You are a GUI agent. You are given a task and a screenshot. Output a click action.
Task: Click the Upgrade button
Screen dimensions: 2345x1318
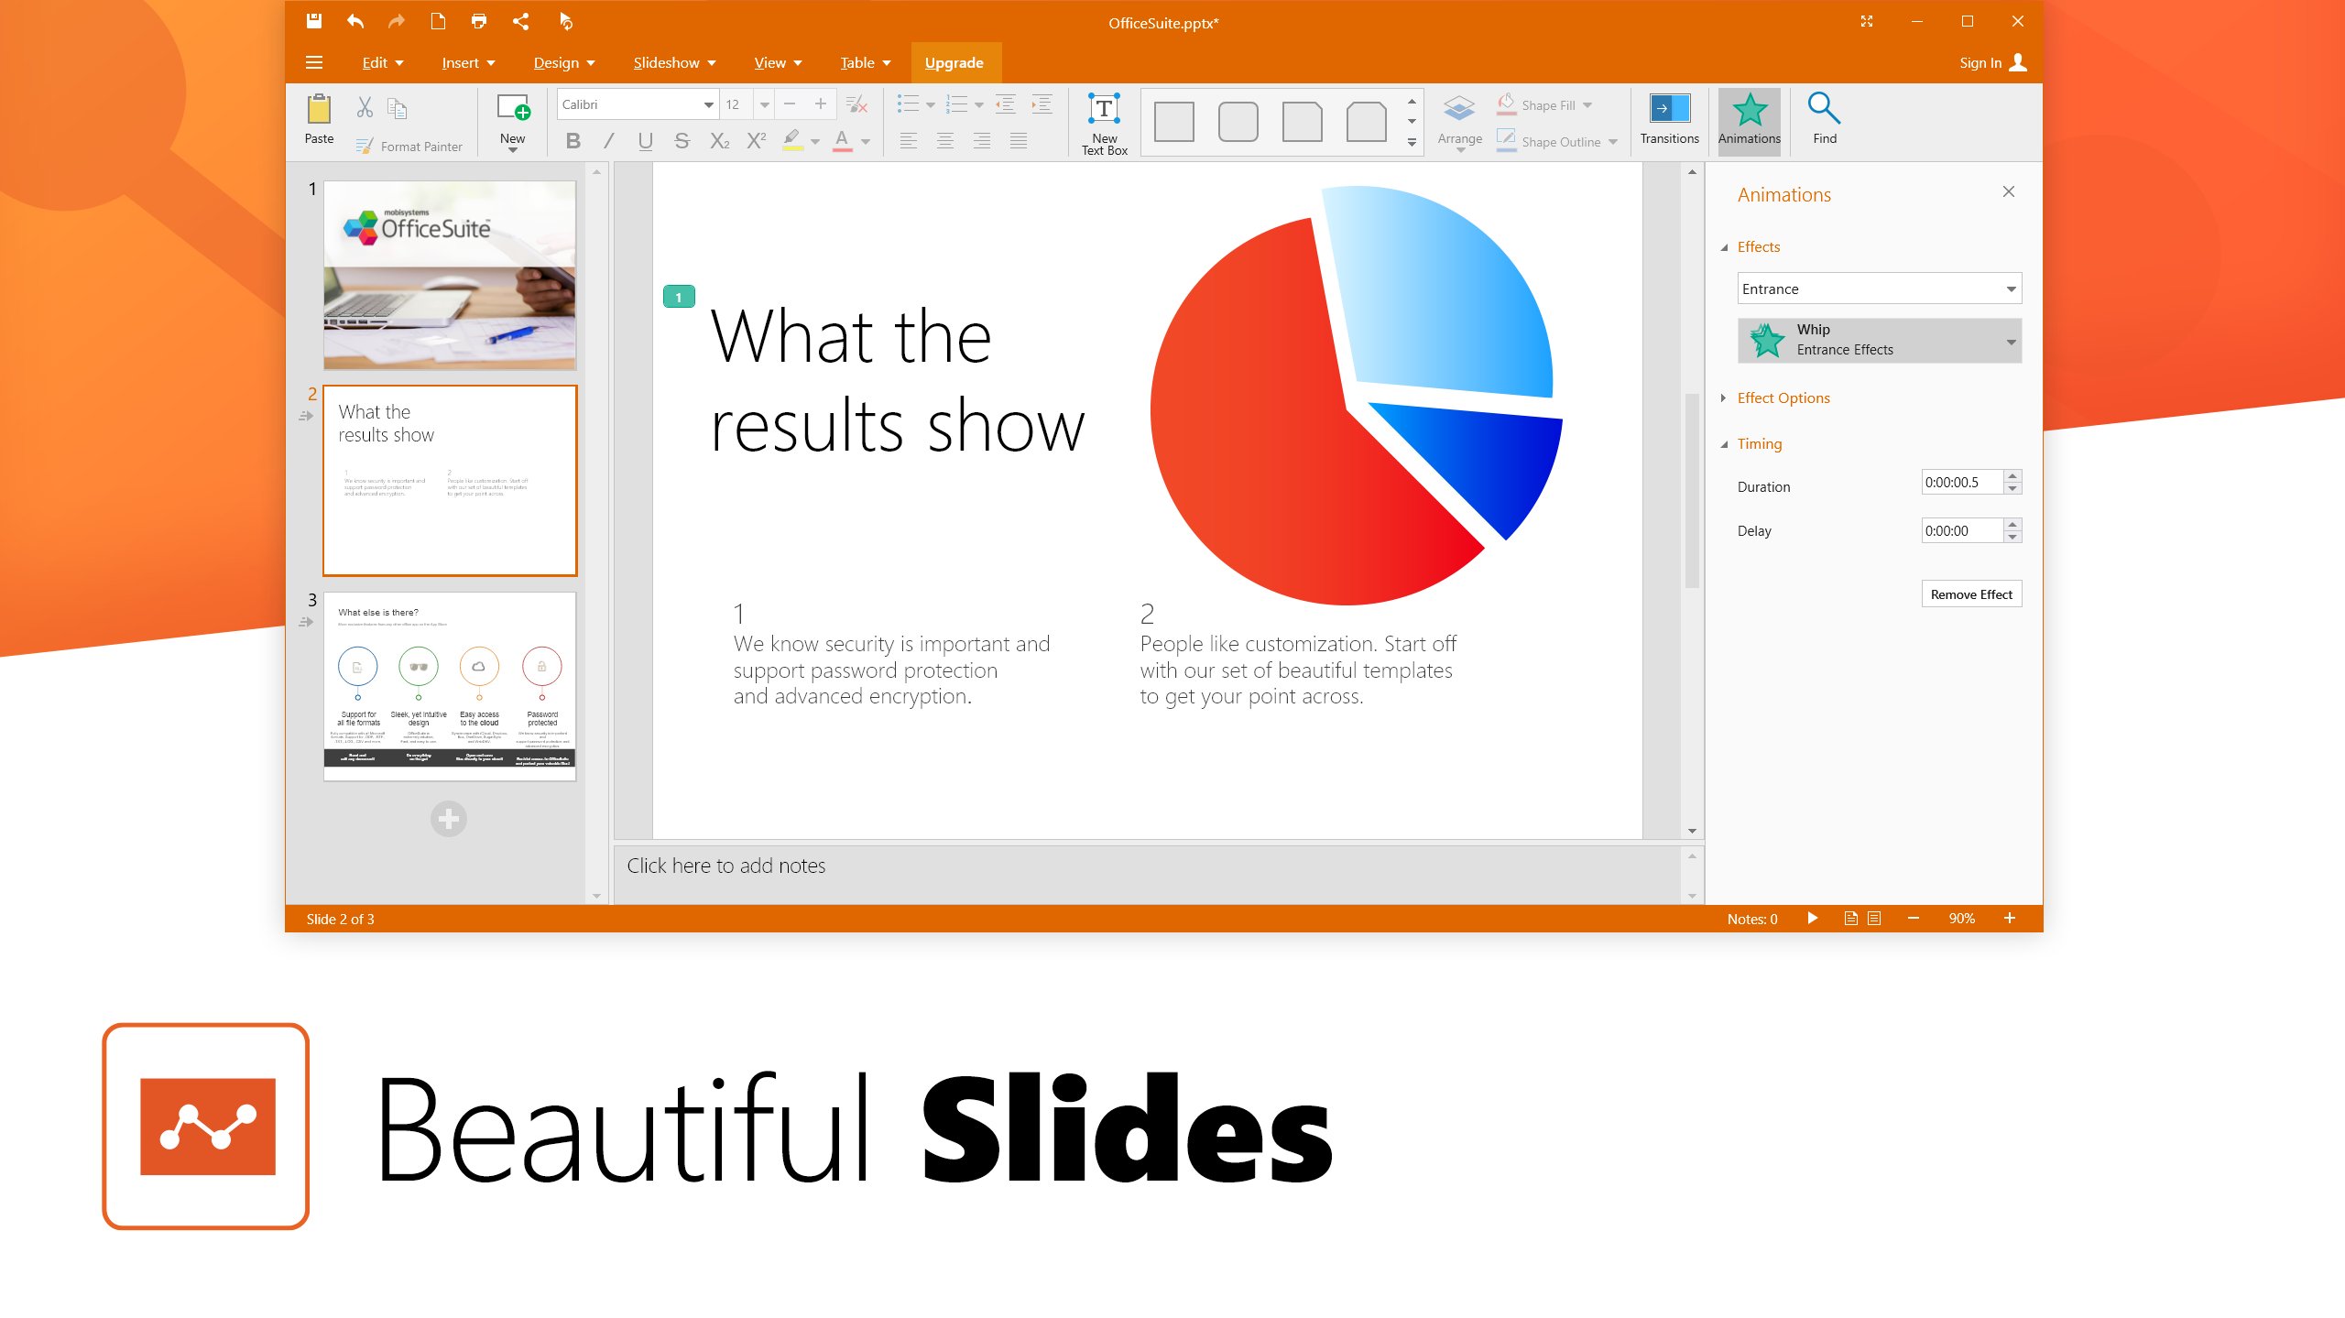click(x=954, y=63)
